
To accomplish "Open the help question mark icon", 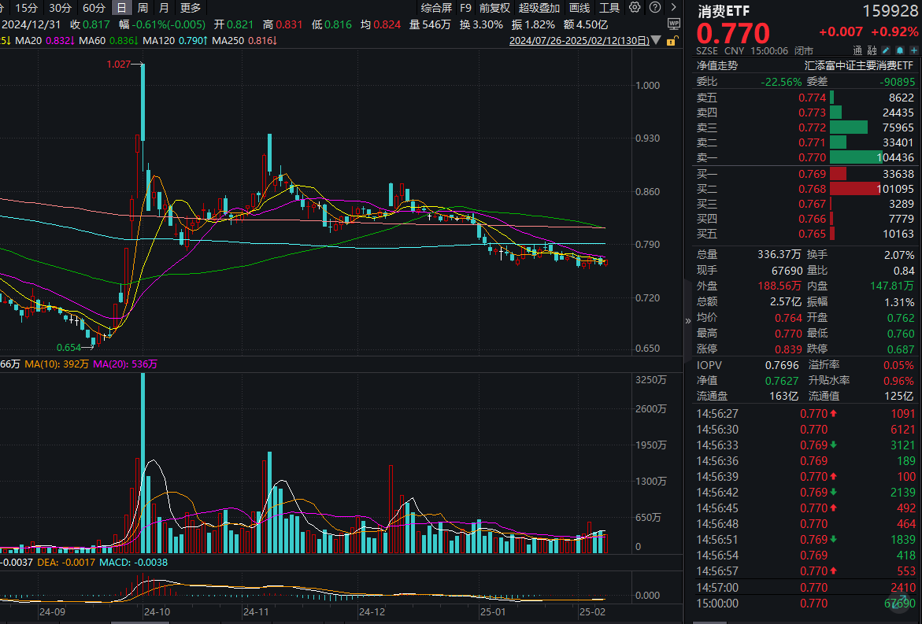I will pos(655,7).
